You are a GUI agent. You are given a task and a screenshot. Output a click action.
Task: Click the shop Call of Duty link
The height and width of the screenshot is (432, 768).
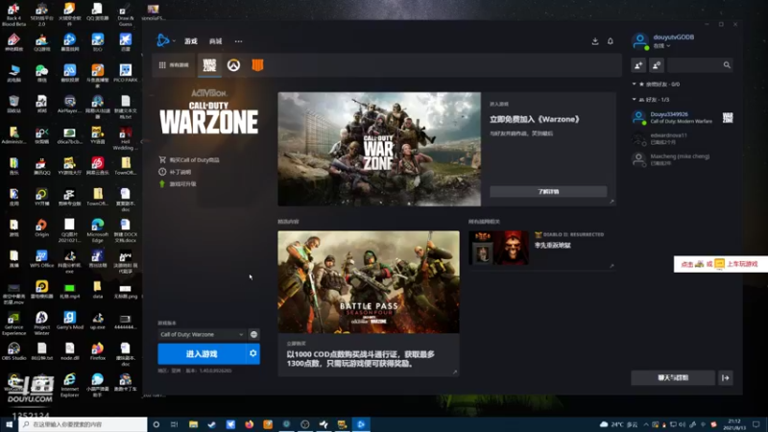click(x=189, y=159)
